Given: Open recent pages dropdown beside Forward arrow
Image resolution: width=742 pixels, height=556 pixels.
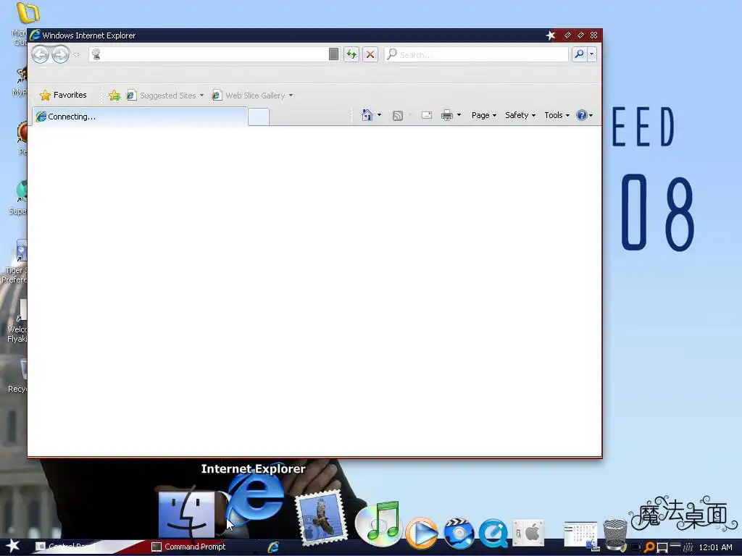Looking at the screenshot, I should [x=77, y=55].
